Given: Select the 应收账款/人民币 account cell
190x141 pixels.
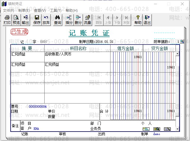Looking at the screenshot, I should tap(77, 57).
